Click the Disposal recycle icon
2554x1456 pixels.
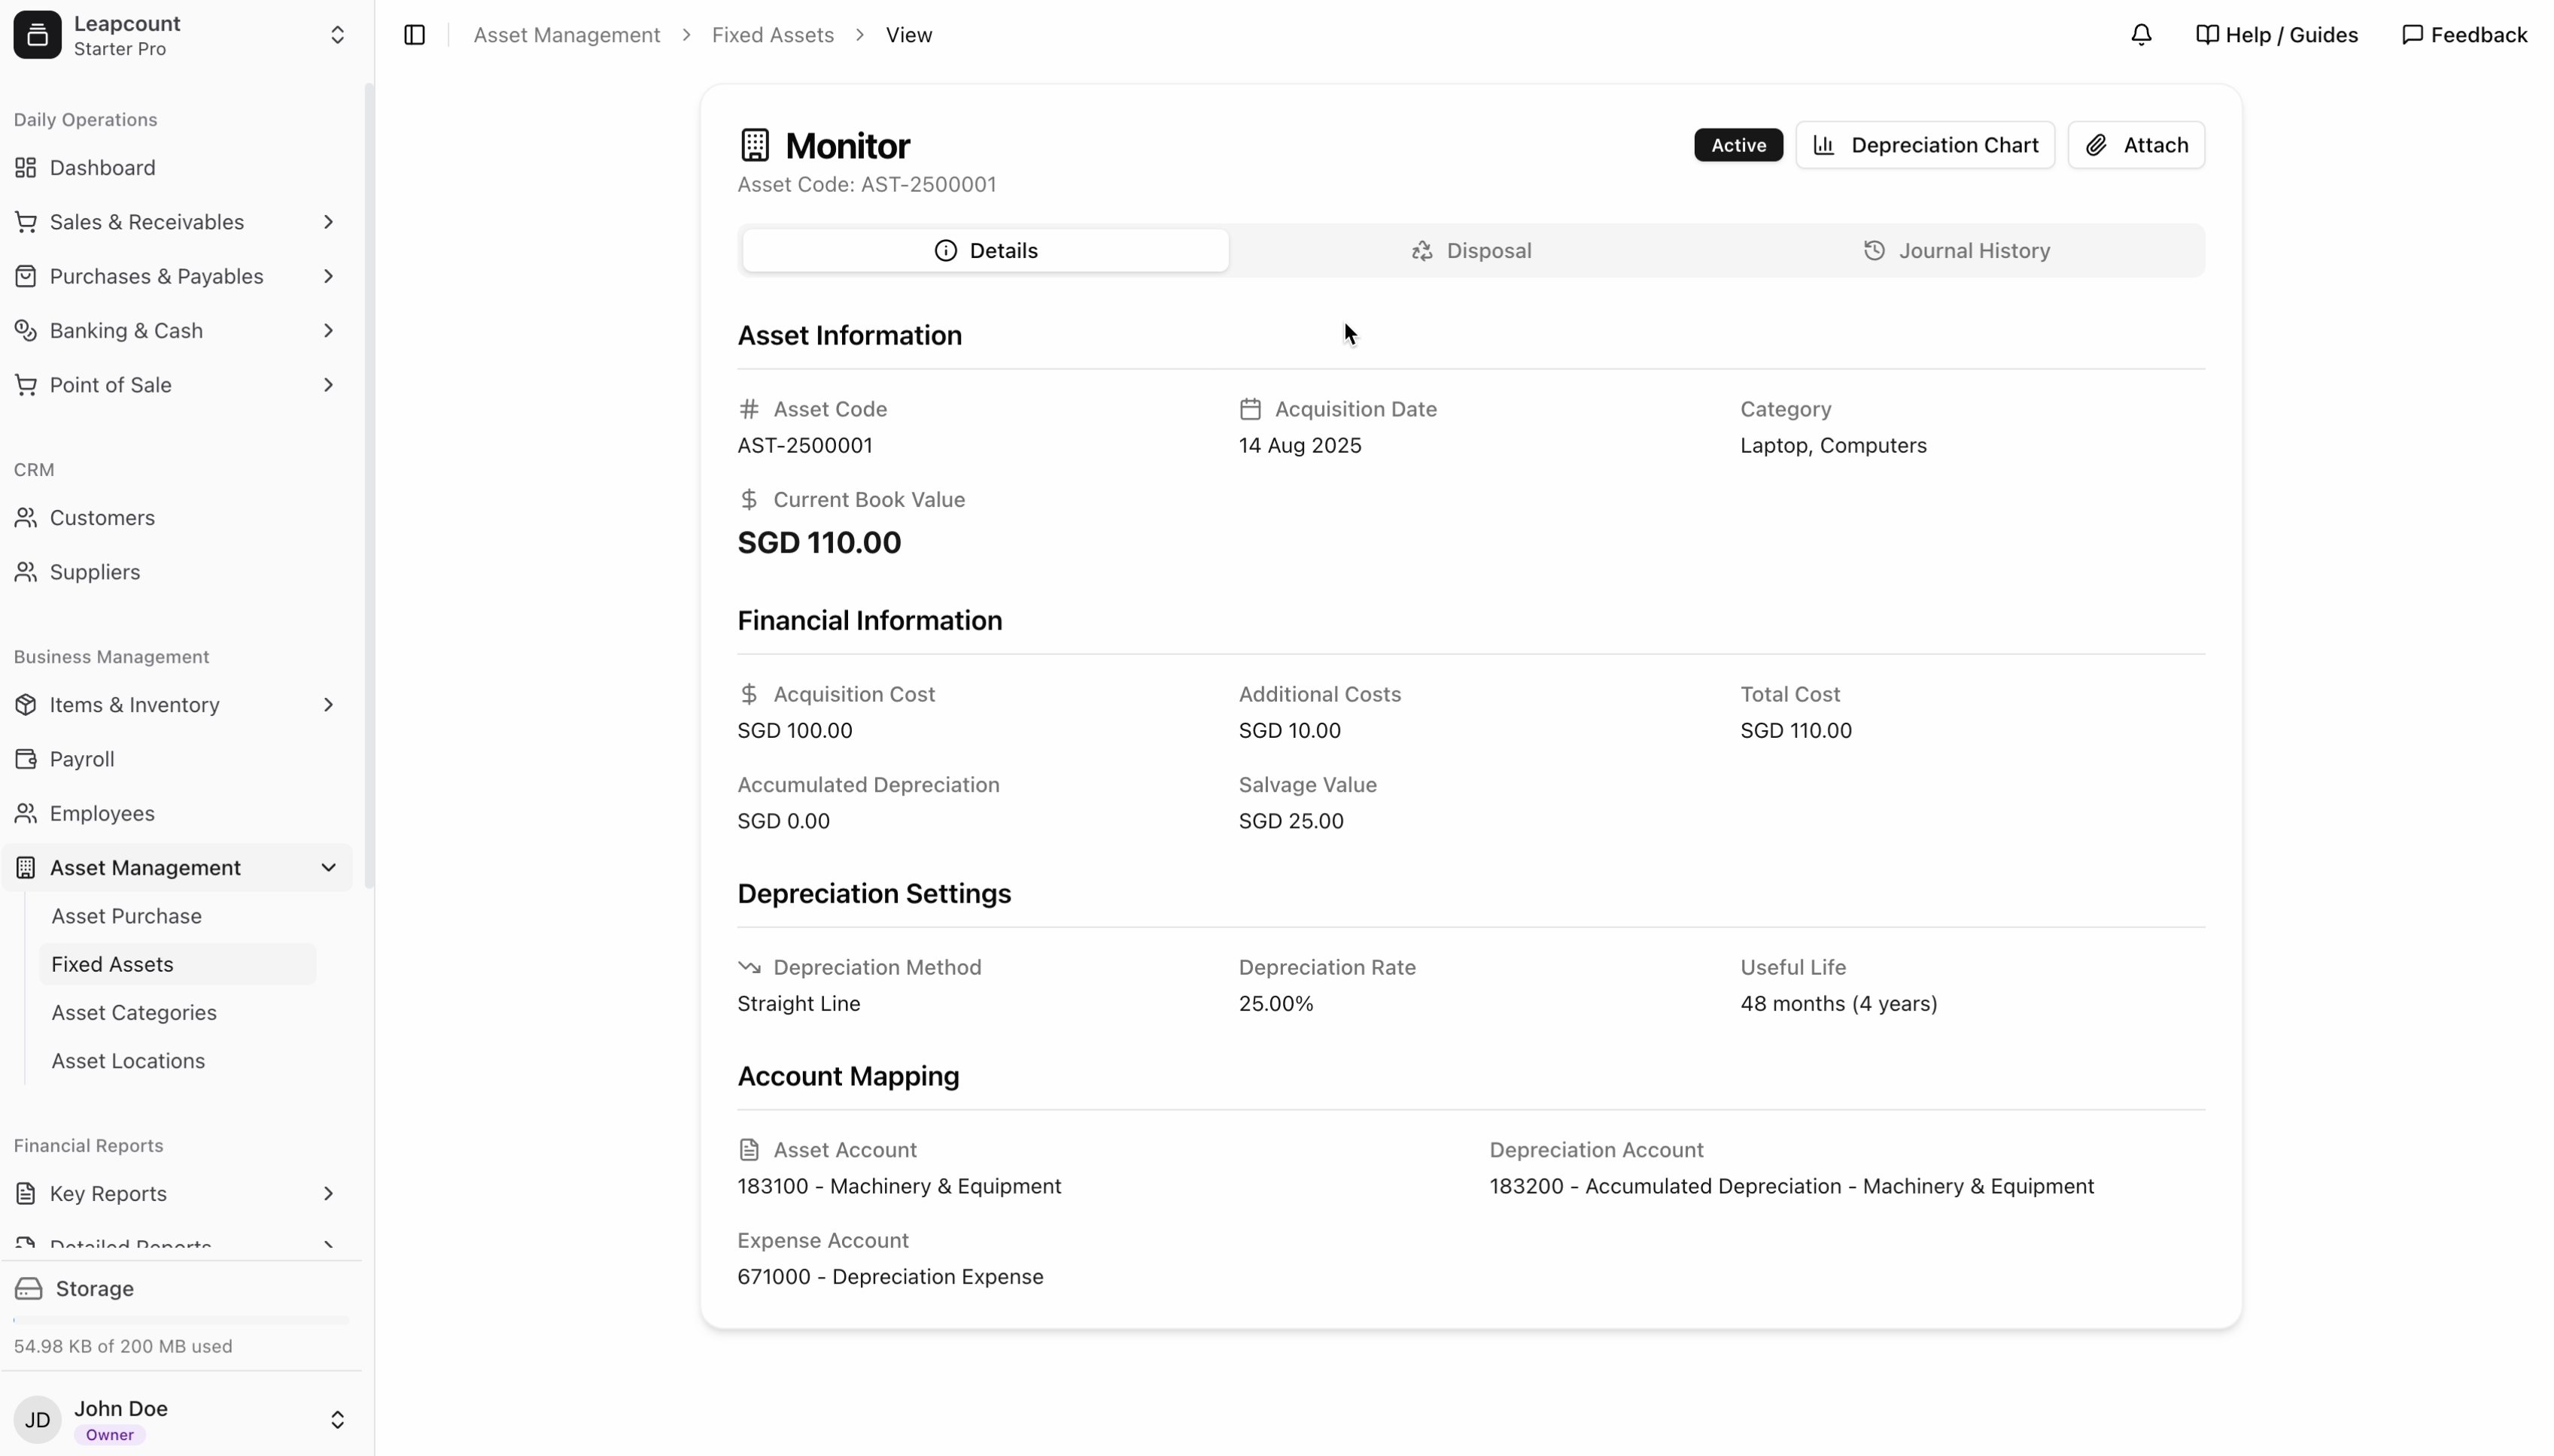click(x=1421, y=251)
